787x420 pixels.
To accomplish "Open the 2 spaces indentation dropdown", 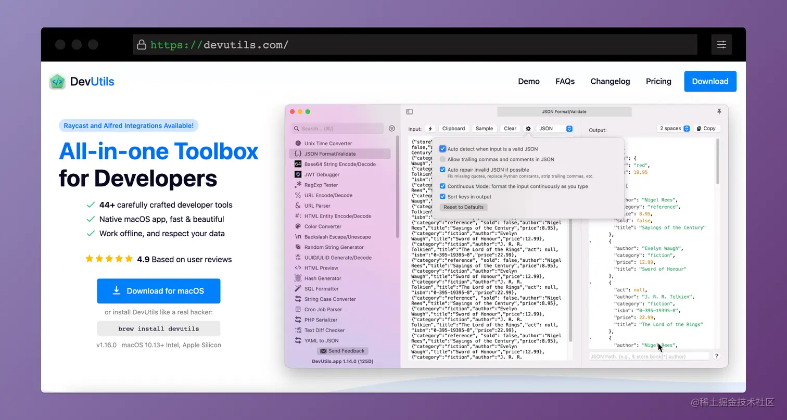I will tap(674, 129).
